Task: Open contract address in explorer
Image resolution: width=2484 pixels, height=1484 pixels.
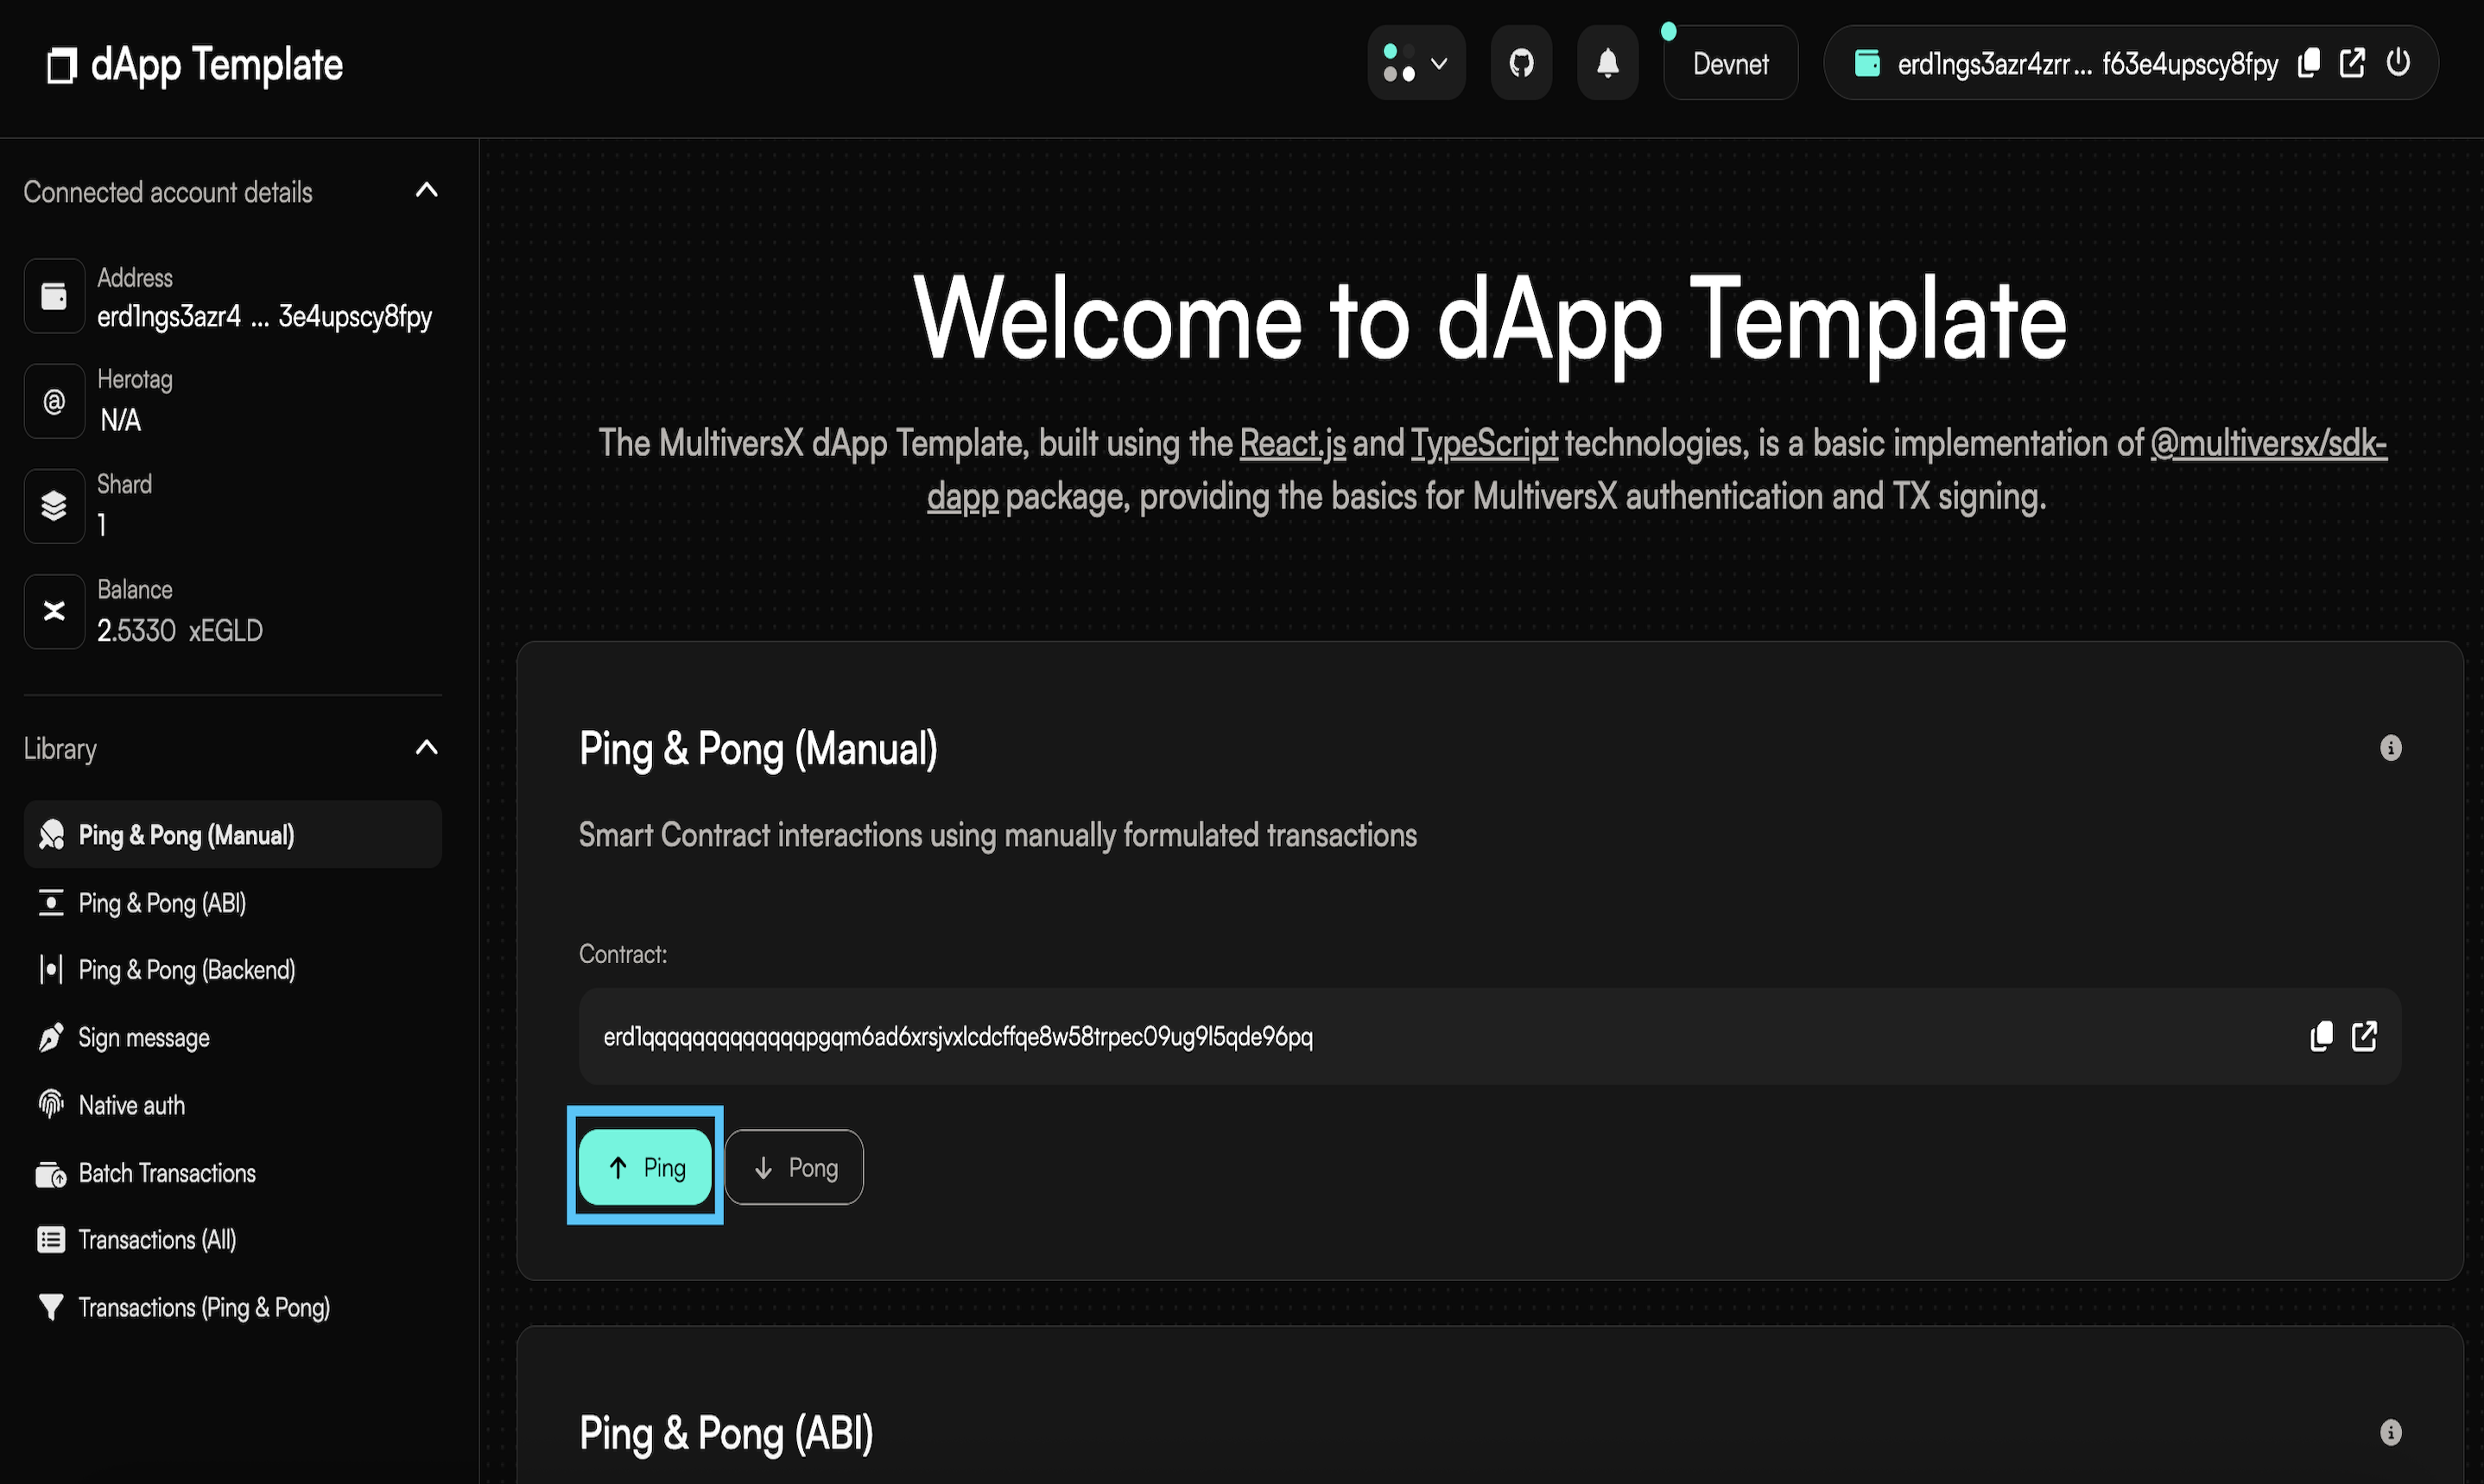Action: click(2364, 1036)
